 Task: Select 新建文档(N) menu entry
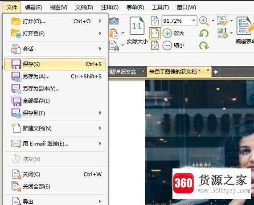pyautogui.click(x=55, y=128)
